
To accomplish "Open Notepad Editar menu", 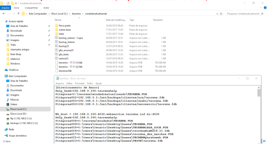I will [x=69, y=83].
